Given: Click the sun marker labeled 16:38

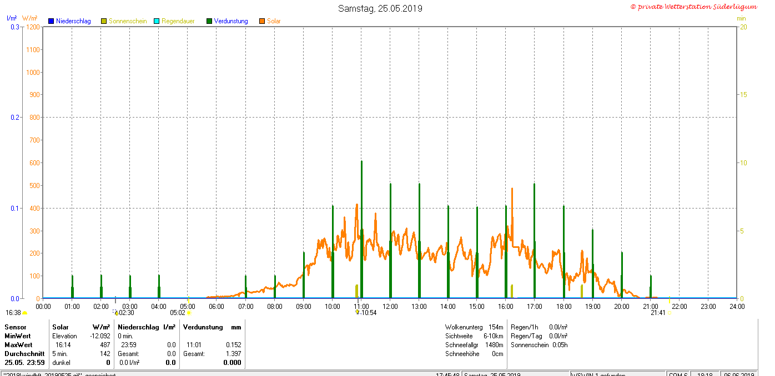Looking at the screenshot, I should tap(24, 313).
